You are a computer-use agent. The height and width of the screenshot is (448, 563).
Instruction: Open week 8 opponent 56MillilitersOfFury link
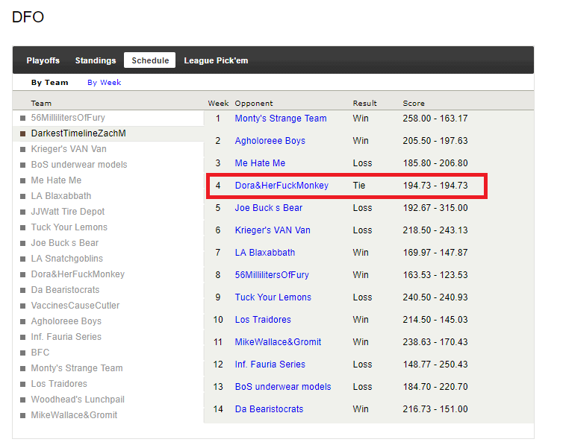coord(272,275)
